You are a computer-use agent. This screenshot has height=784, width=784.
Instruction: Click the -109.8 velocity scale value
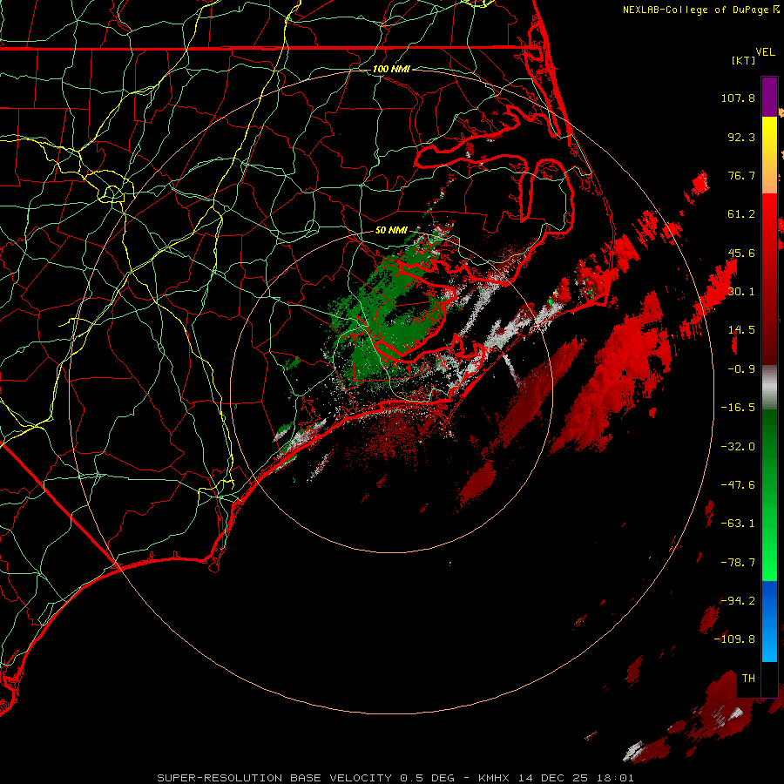(734, 639)
